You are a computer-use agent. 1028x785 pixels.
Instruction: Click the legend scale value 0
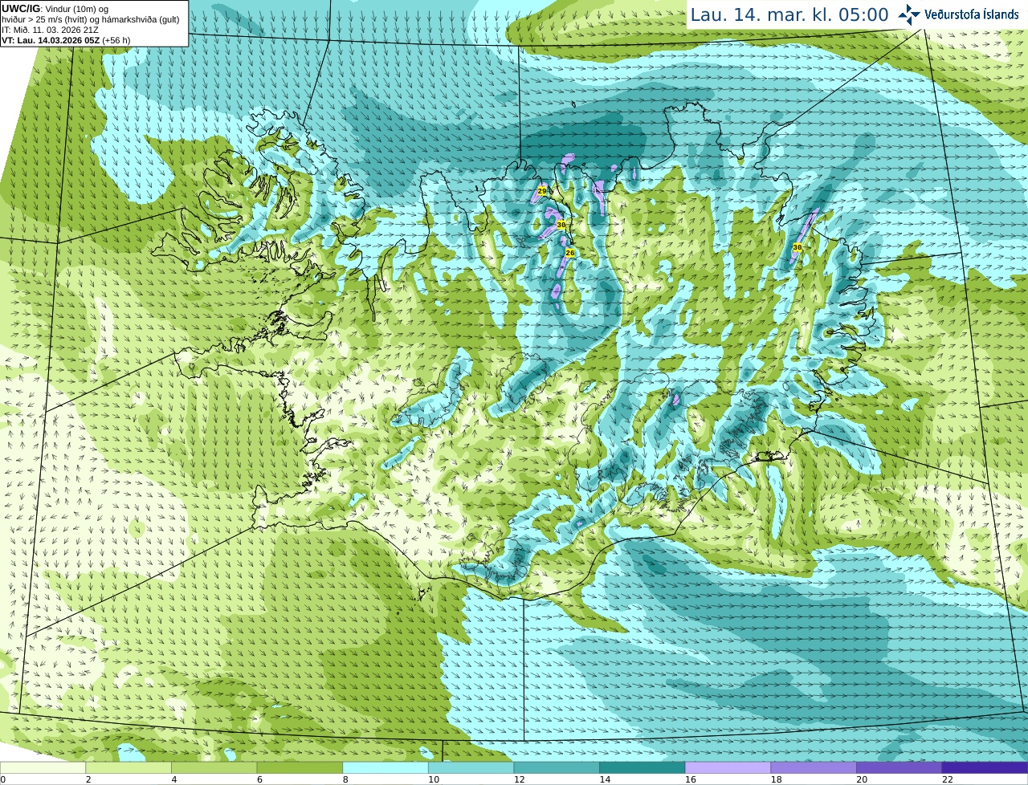click(x=3, y=779)
